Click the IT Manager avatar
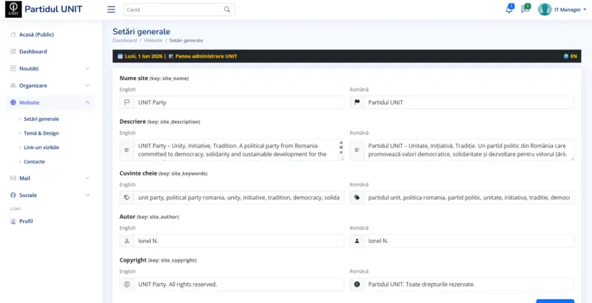 pyautogui.click(x=545, y=10)
